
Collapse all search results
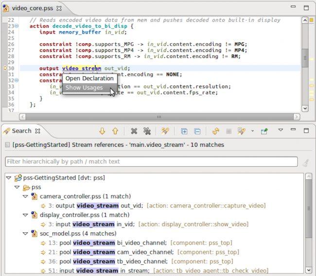tap(197, 131)
